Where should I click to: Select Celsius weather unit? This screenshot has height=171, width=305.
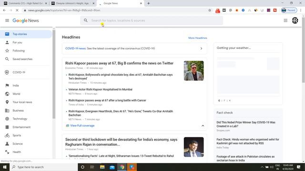[x=219, y=101]
